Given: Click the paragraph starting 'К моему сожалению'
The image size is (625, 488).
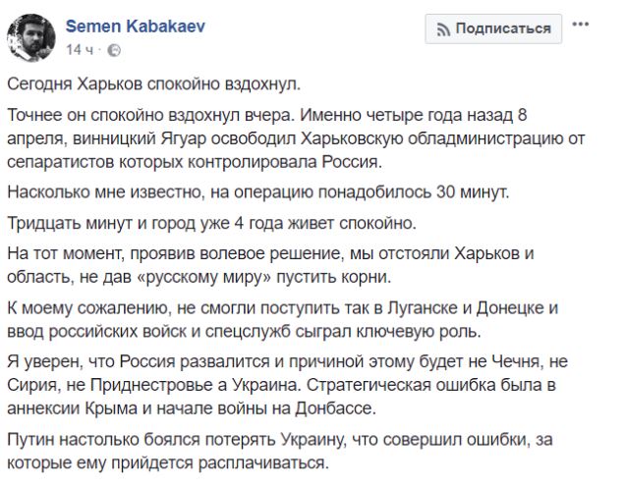Looking at the screenshot, I should pos(283,319).
